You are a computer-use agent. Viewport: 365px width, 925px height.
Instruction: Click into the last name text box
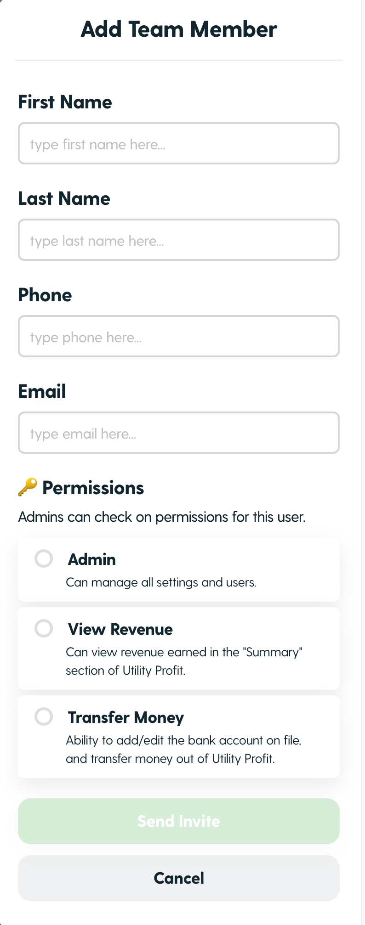(179, 240)
